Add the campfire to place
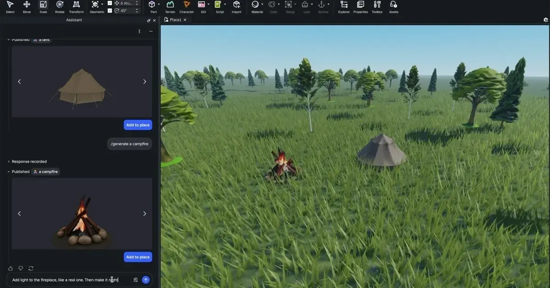The image size is (550, 288). [137, 257]
